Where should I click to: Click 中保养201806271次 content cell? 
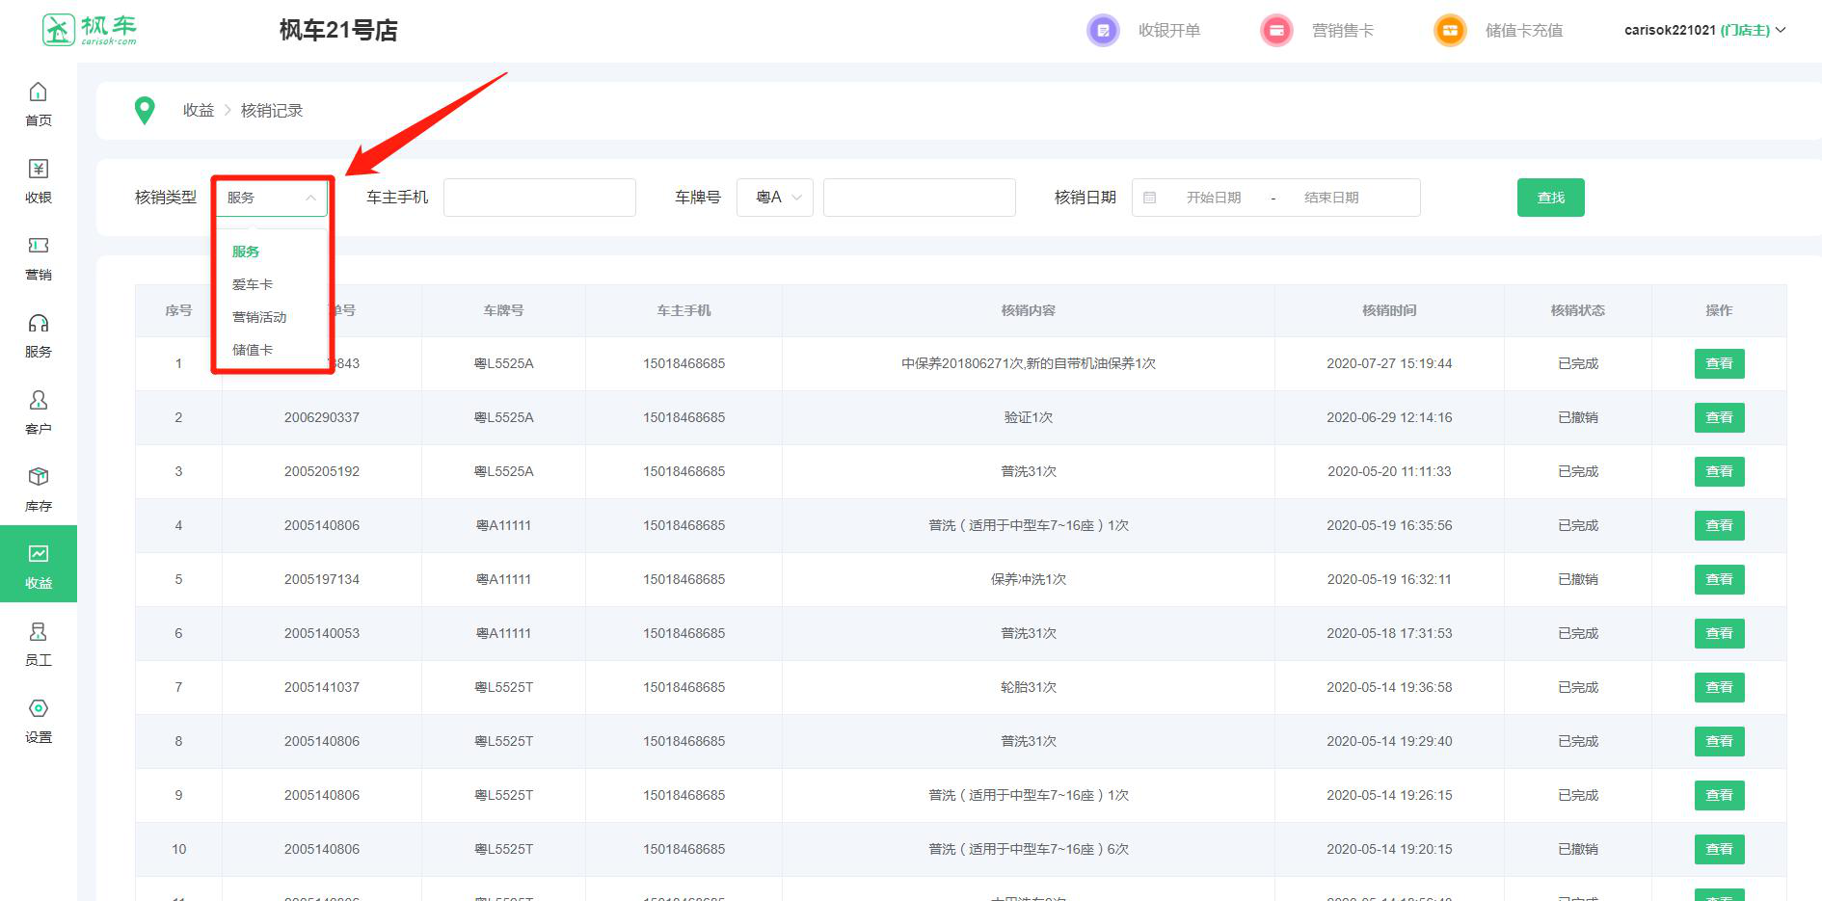(x=1029, y=363)
